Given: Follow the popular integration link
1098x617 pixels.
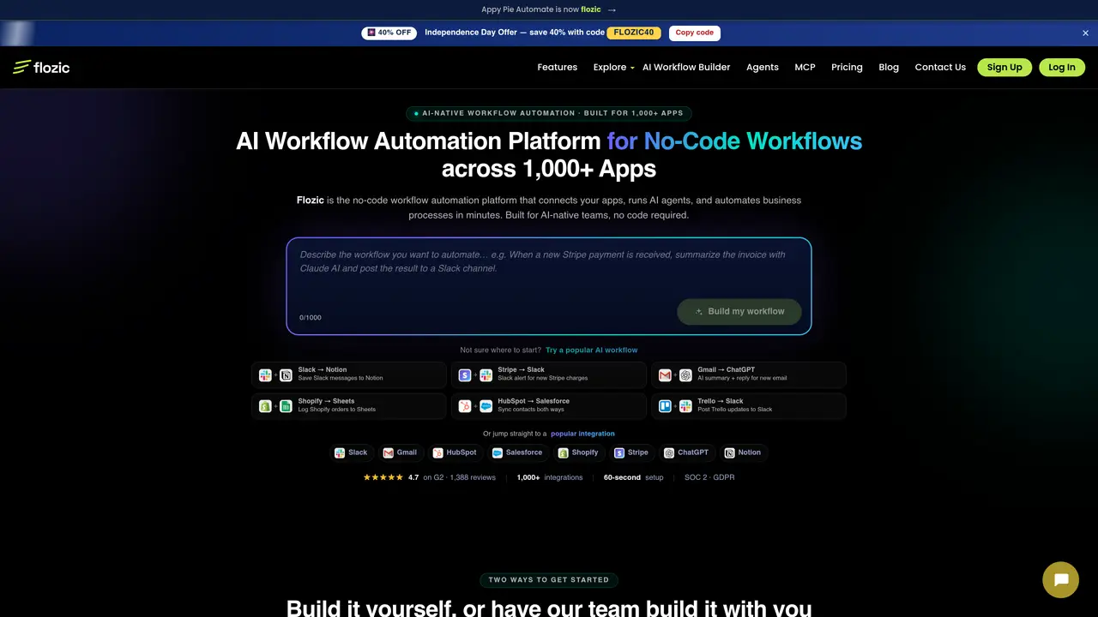Looking at the screenshot, I should click(x=582, y=434).
